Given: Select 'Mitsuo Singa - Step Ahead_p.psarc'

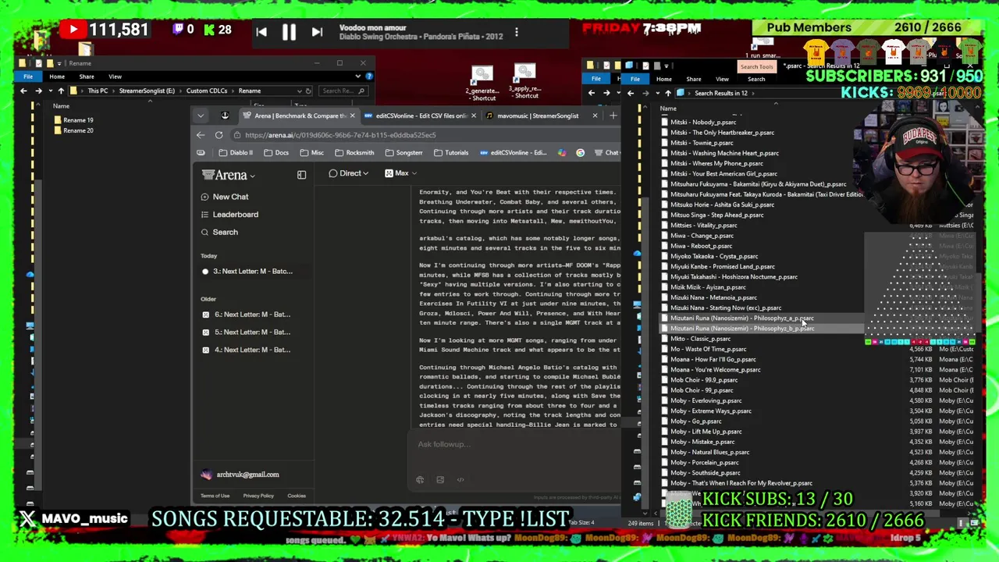Looking at the screenshot, I should pos(716,215).
